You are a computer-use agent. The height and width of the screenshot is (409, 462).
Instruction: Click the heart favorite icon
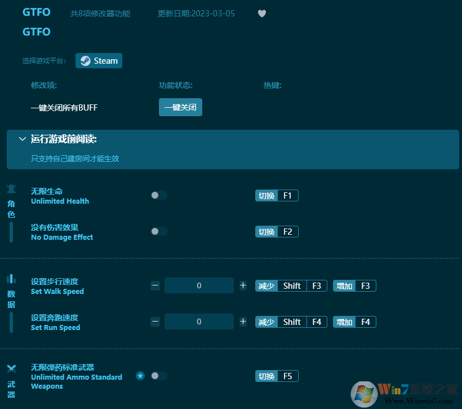pyautogui.click(x=262, y=14)
